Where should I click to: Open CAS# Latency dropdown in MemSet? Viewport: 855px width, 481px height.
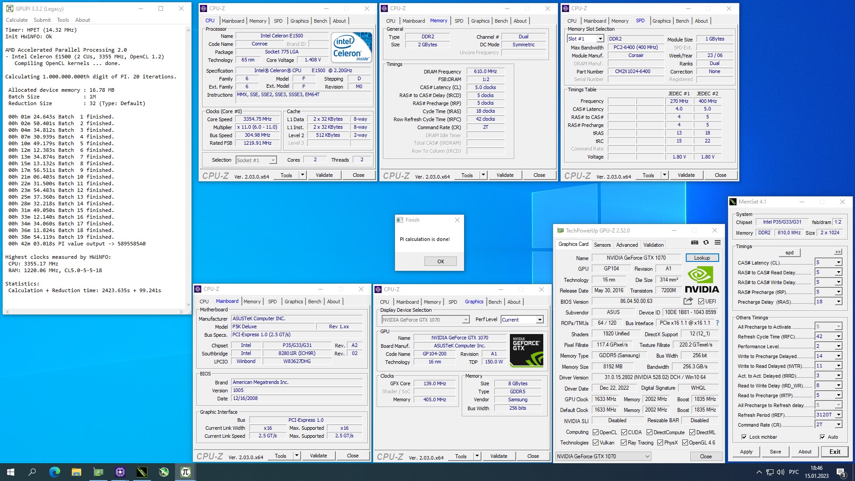tap(838, 262)
